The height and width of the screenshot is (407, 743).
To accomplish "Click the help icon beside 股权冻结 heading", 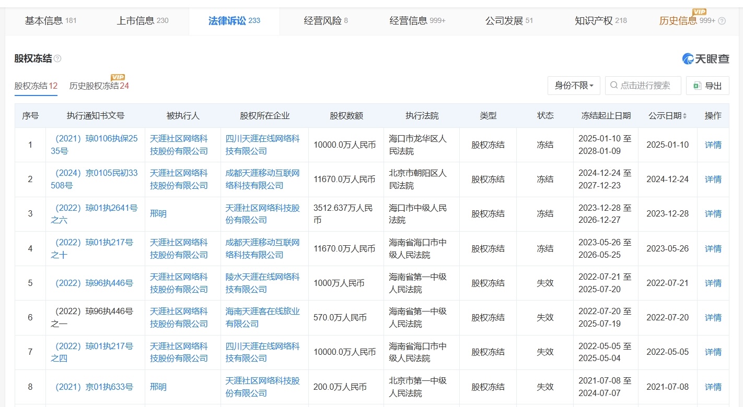I will coord(57,58).
